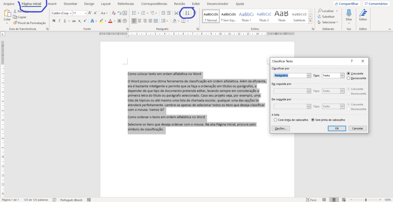The image size is (393, 202).
Task: Open the Editor pane
Action: point(363,15)
